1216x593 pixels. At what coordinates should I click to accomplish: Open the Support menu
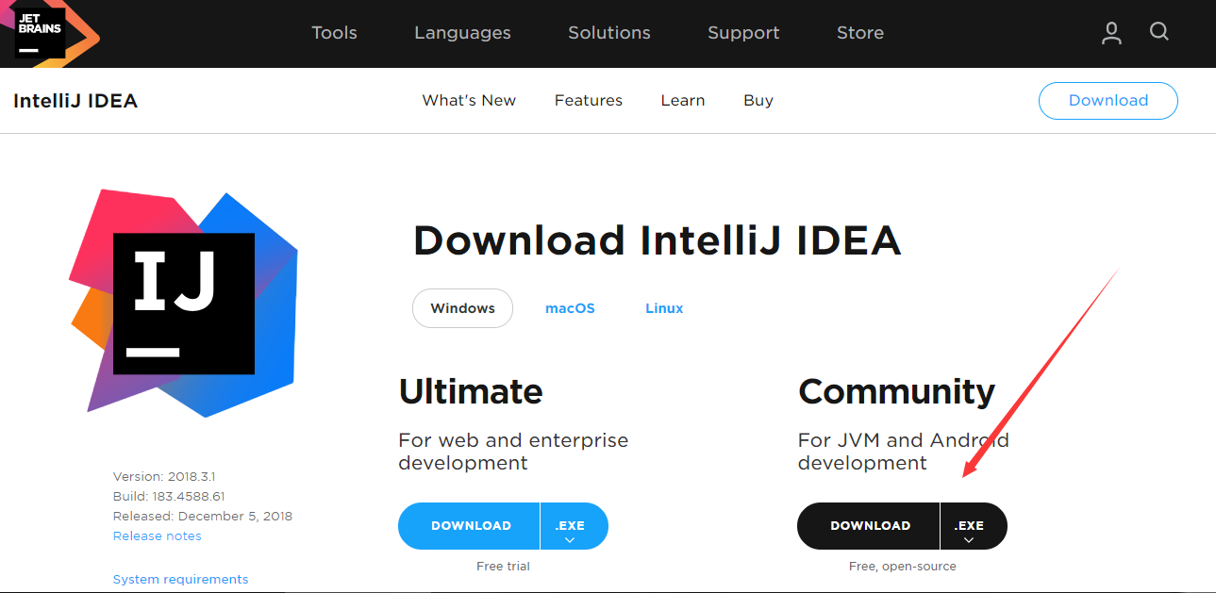coord(743,33)
